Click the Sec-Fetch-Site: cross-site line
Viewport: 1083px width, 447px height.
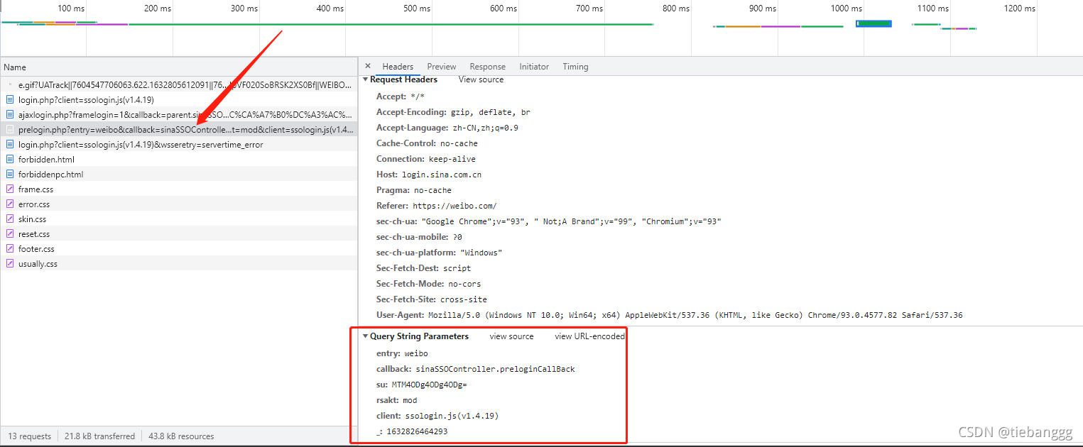(x=432, y=299)
